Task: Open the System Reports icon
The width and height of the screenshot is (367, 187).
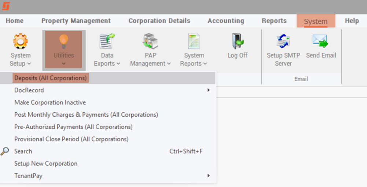Action: pos(194,41)
